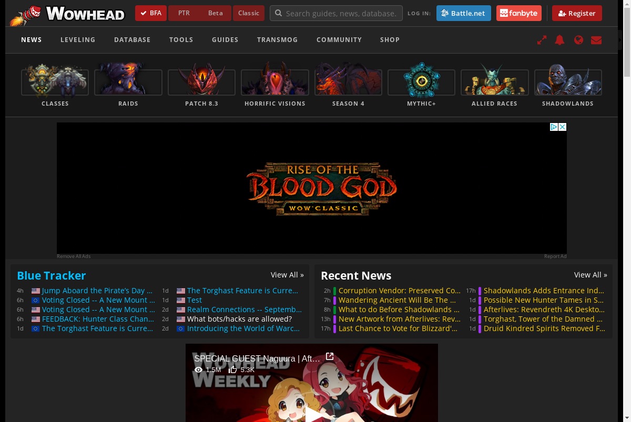631x422 pixels.
Task: Open the Shop menu
Action: click(390, 40)
